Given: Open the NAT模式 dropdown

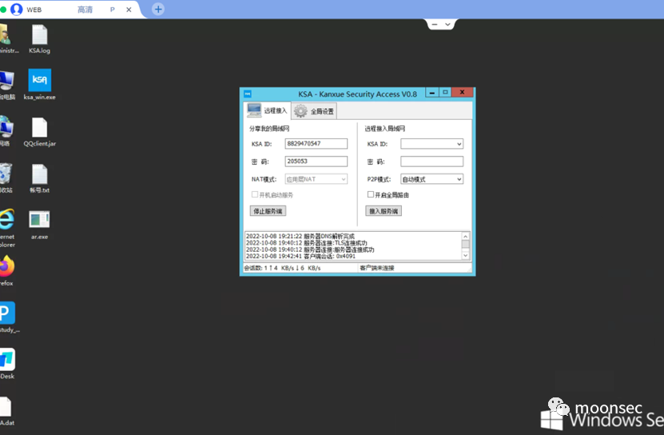Looking at the screenshot, I should point(316,179).
